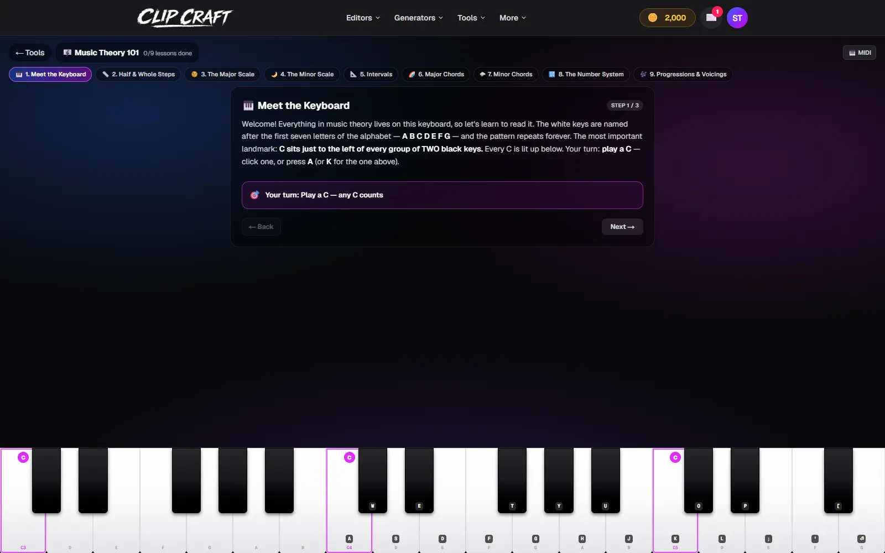Click the Clip Craft logo
The height and width of the screenshot is (553, 885).
(x=185, y=18)
